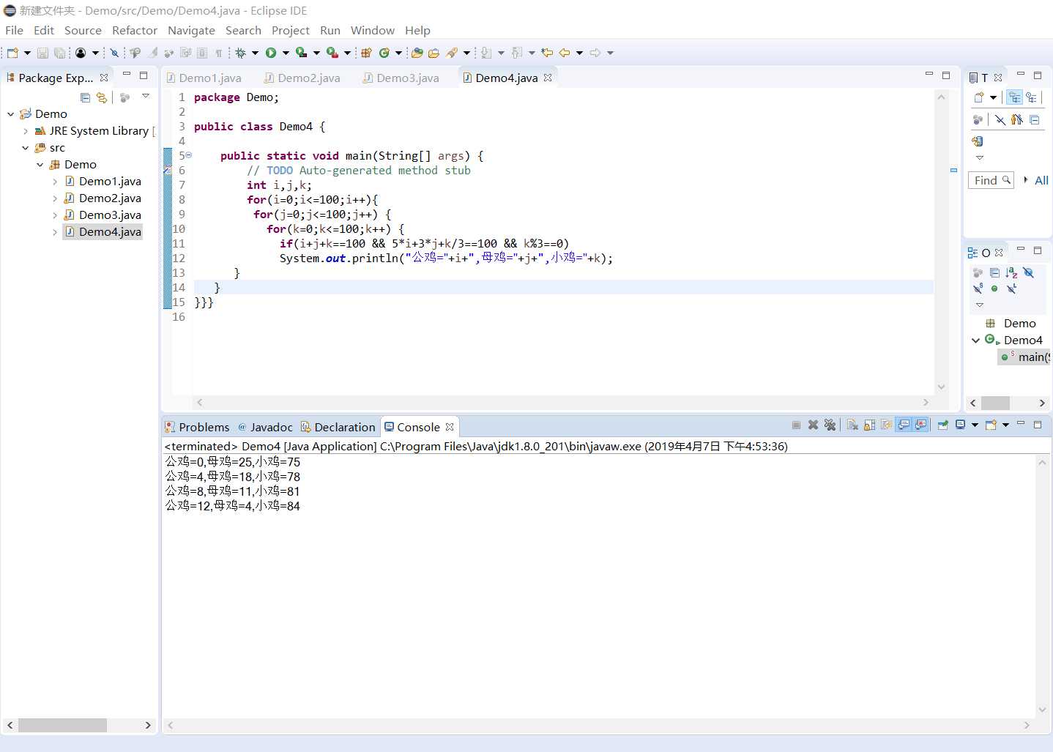Click the Forward navigation arrow
The image size is (1053, 752).
point(595,53)
